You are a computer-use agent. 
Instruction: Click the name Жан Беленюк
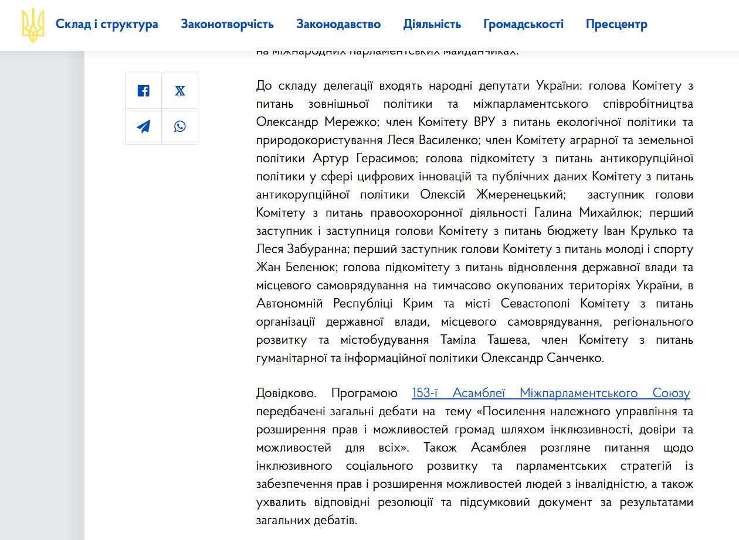pyautogui.click(x=297, y=268)
